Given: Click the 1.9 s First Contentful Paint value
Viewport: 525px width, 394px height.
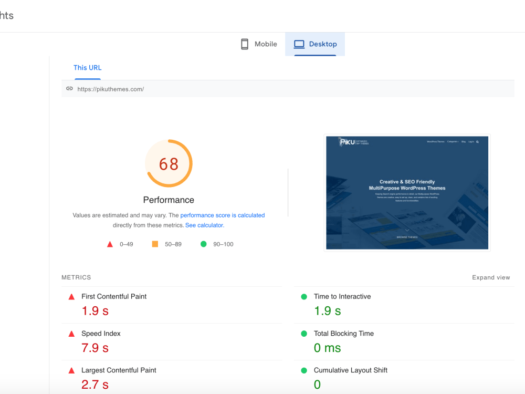Looking at the screenshot, I should click(x=95, y=311).
